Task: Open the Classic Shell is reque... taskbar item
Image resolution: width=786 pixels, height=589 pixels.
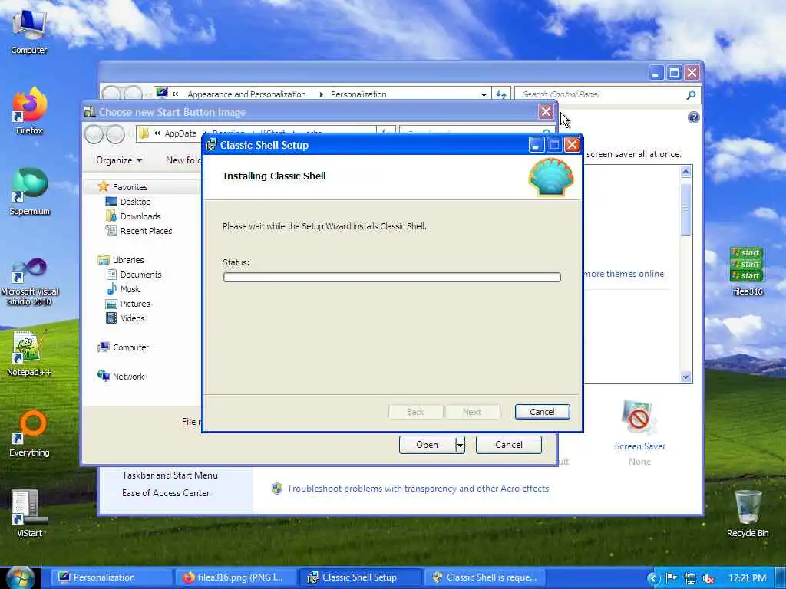Action: [x=485, y=577]
